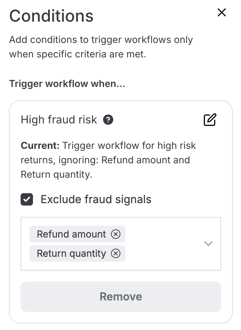Select the Refund amount chip text
This screenshot has height=330, width=241.
pos(71,234)
